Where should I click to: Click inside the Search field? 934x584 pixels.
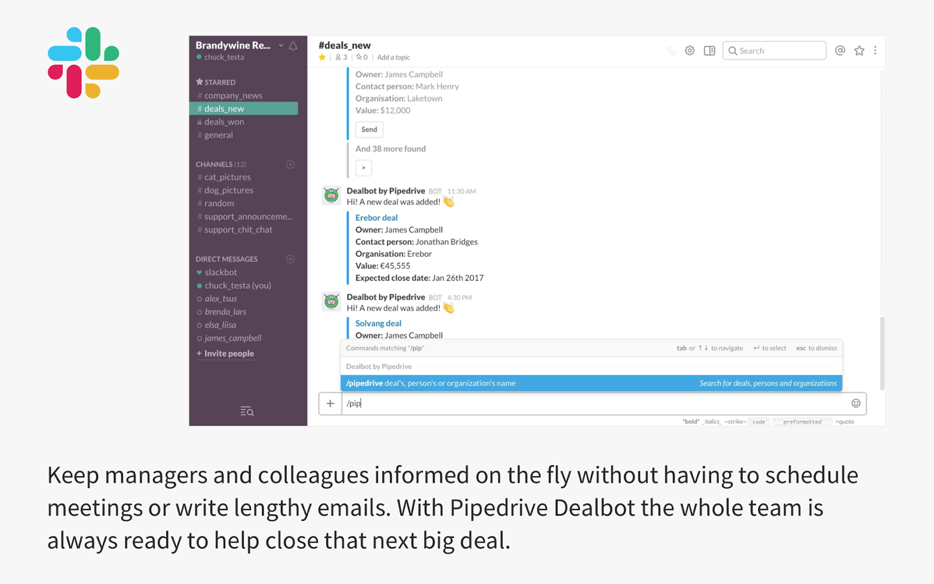(774, 50)
